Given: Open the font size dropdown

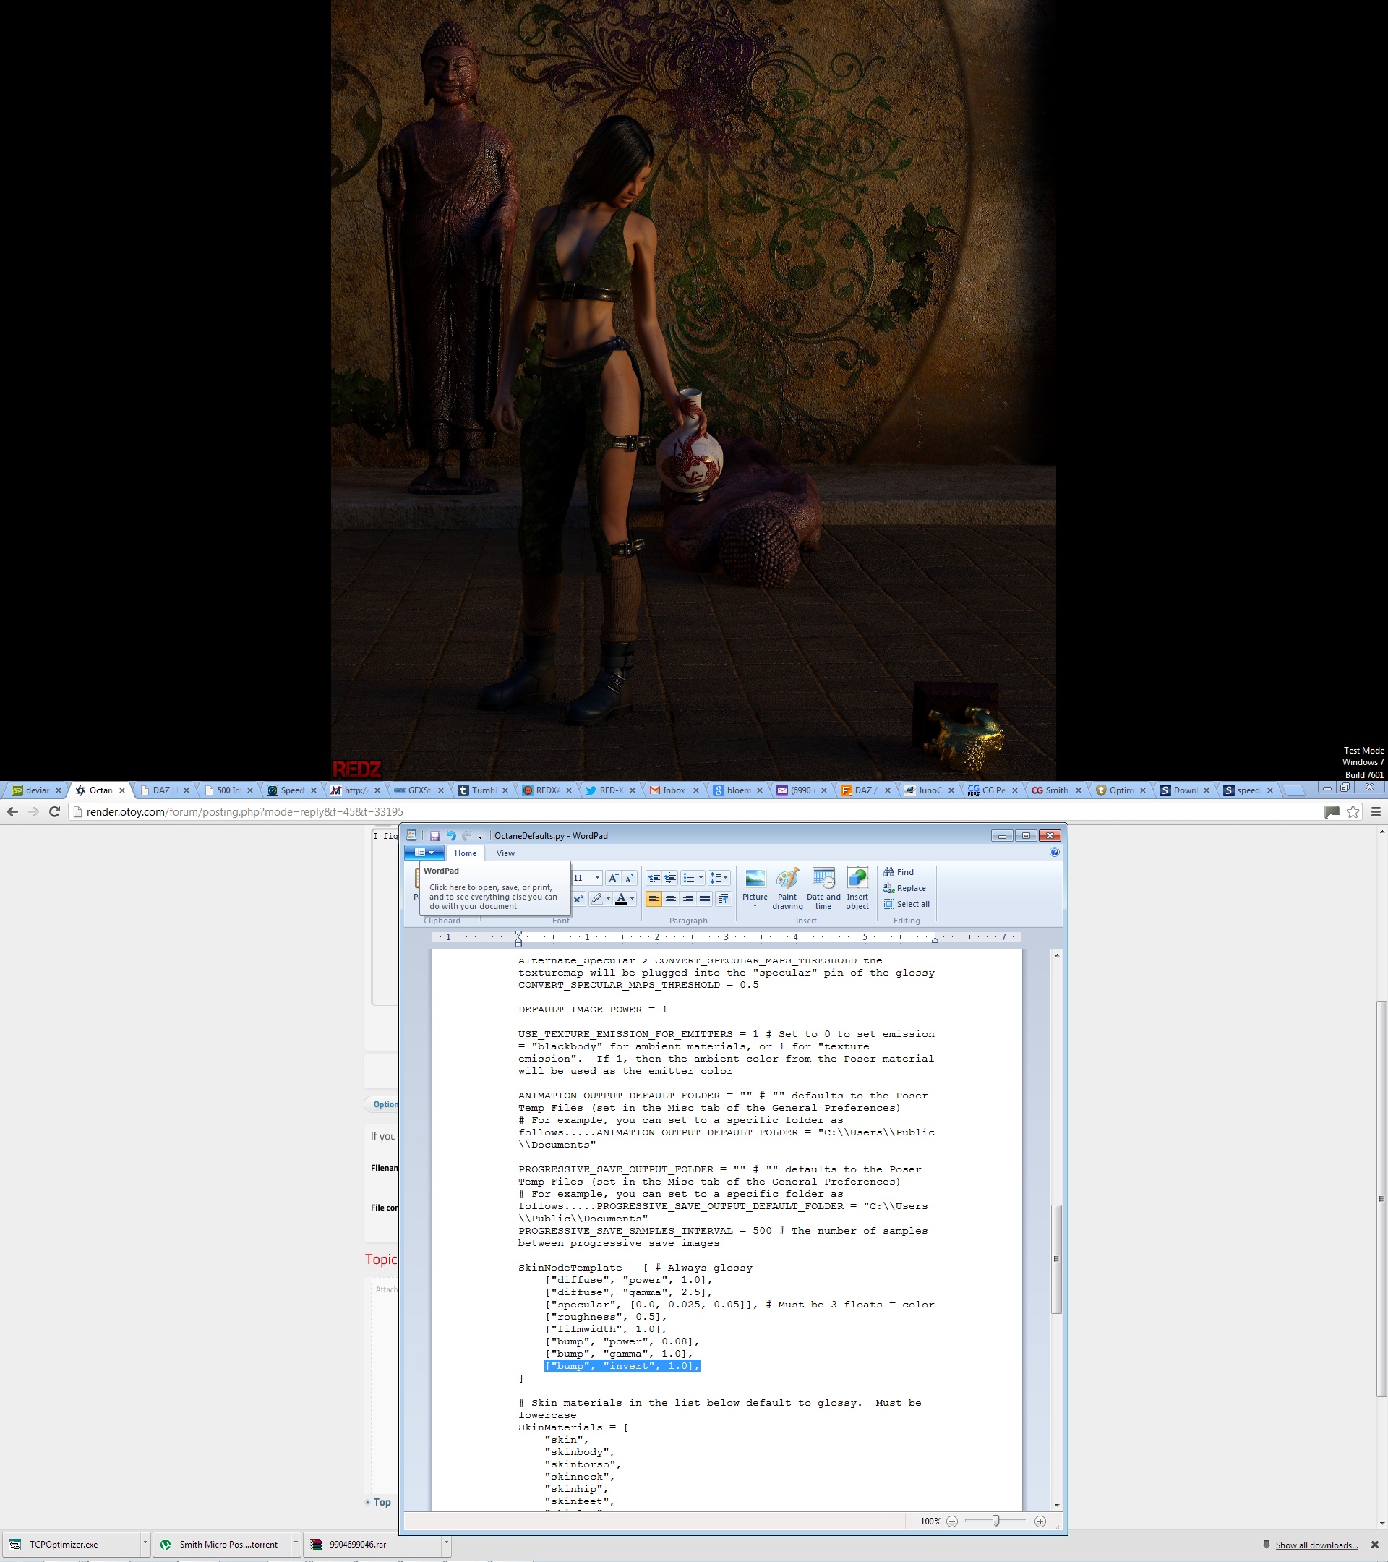Looking at the screenshot, I should click(597, 878).
